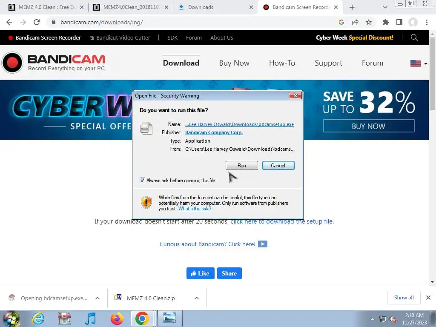Image resolution: width=436 pixels, height=327 pixels.
Task: Click Curious about Bandicam? Click here!
Action: point(207,244)
